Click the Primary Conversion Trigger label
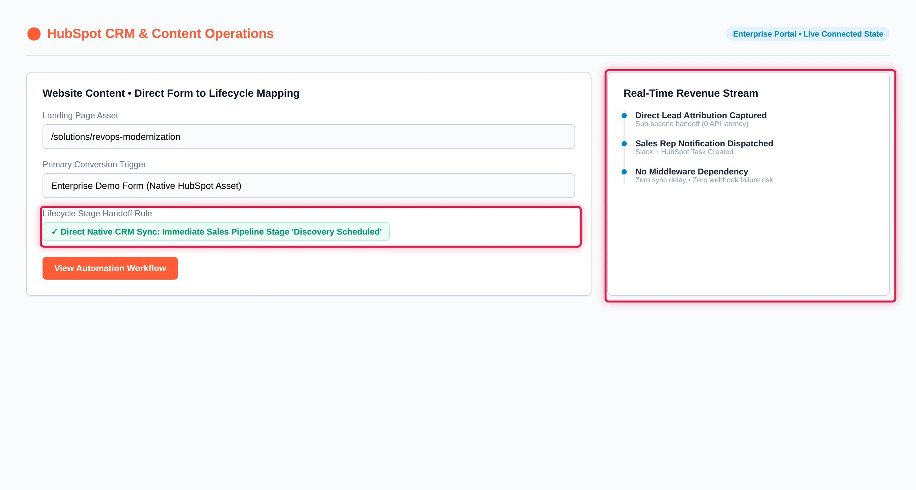Screen dimensions: 916x490 coord(94,164)
